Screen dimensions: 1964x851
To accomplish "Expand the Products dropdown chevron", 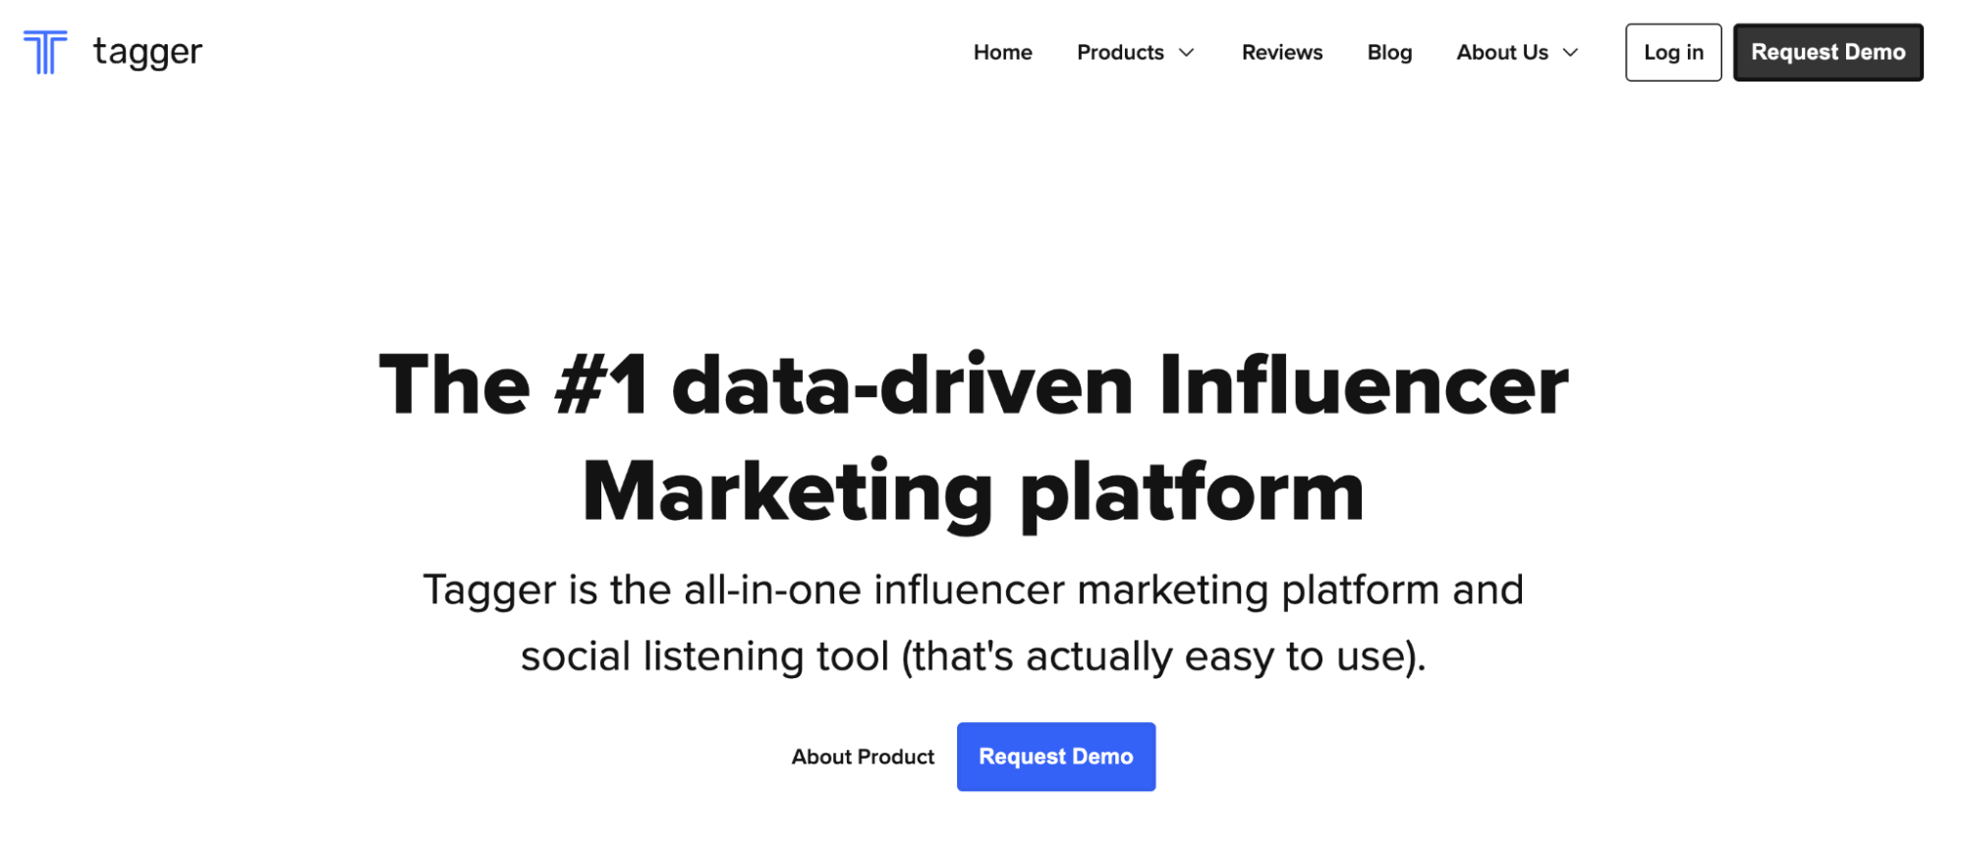I will click(x=1186, y=53).
